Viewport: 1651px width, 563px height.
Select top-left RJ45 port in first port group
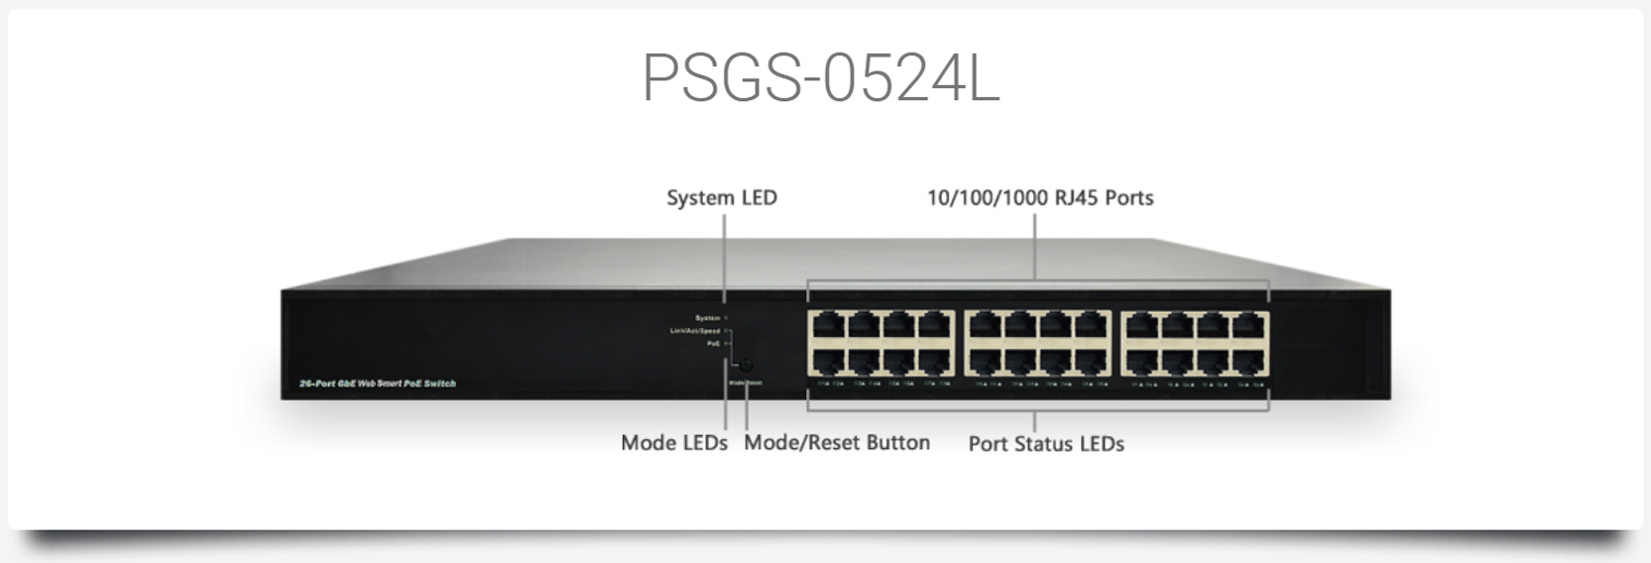click(x=828, y=325)
